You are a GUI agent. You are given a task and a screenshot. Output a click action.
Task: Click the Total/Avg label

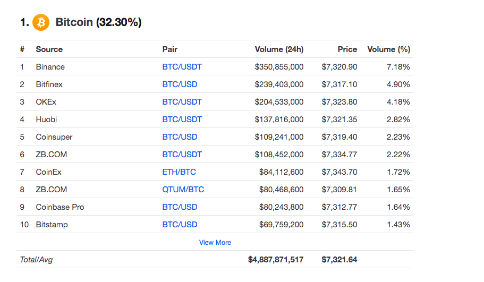[x=36, y=260]
